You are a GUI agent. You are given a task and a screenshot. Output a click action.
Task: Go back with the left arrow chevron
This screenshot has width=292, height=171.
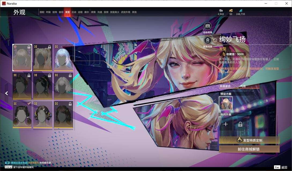[x=6, y=93]
